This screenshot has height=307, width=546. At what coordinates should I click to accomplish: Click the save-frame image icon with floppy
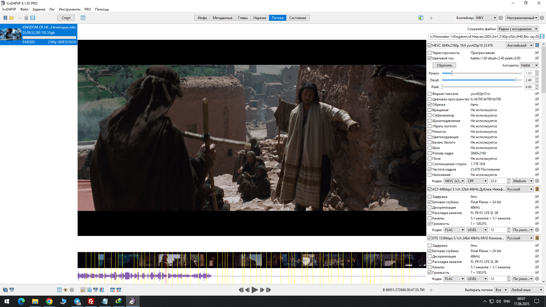(x=89, y=290)
